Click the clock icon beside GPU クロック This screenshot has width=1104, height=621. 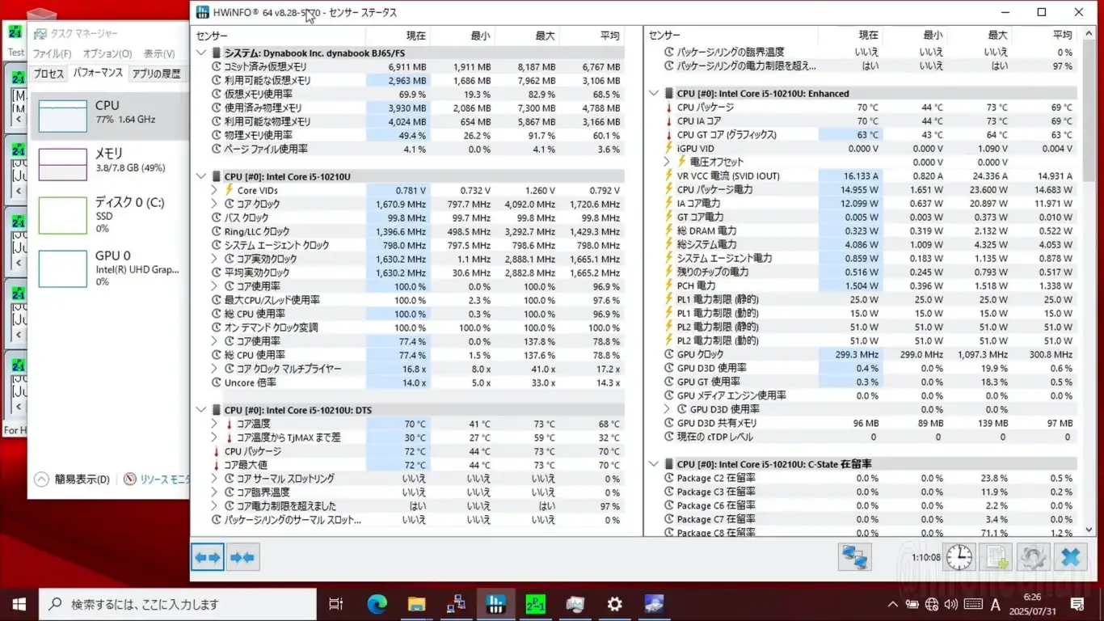coord(668,354)
